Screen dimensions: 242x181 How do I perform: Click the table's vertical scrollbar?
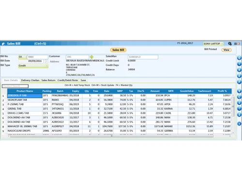(233, 114)
